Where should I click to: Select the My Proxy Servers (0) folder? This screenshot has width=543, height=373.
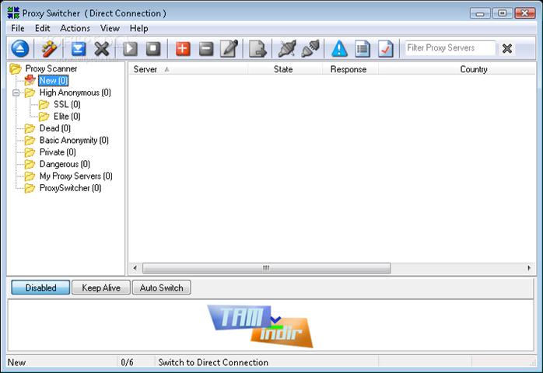pos(75,176)
